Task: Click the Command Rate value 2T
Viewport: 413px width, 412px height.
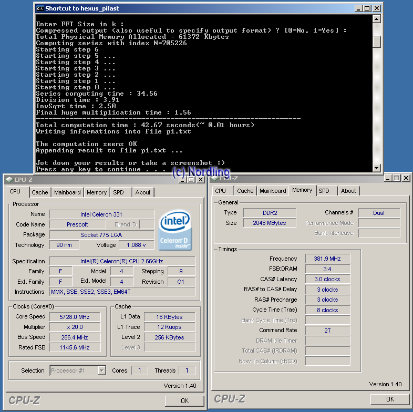Action: click(x=328, y=331)
